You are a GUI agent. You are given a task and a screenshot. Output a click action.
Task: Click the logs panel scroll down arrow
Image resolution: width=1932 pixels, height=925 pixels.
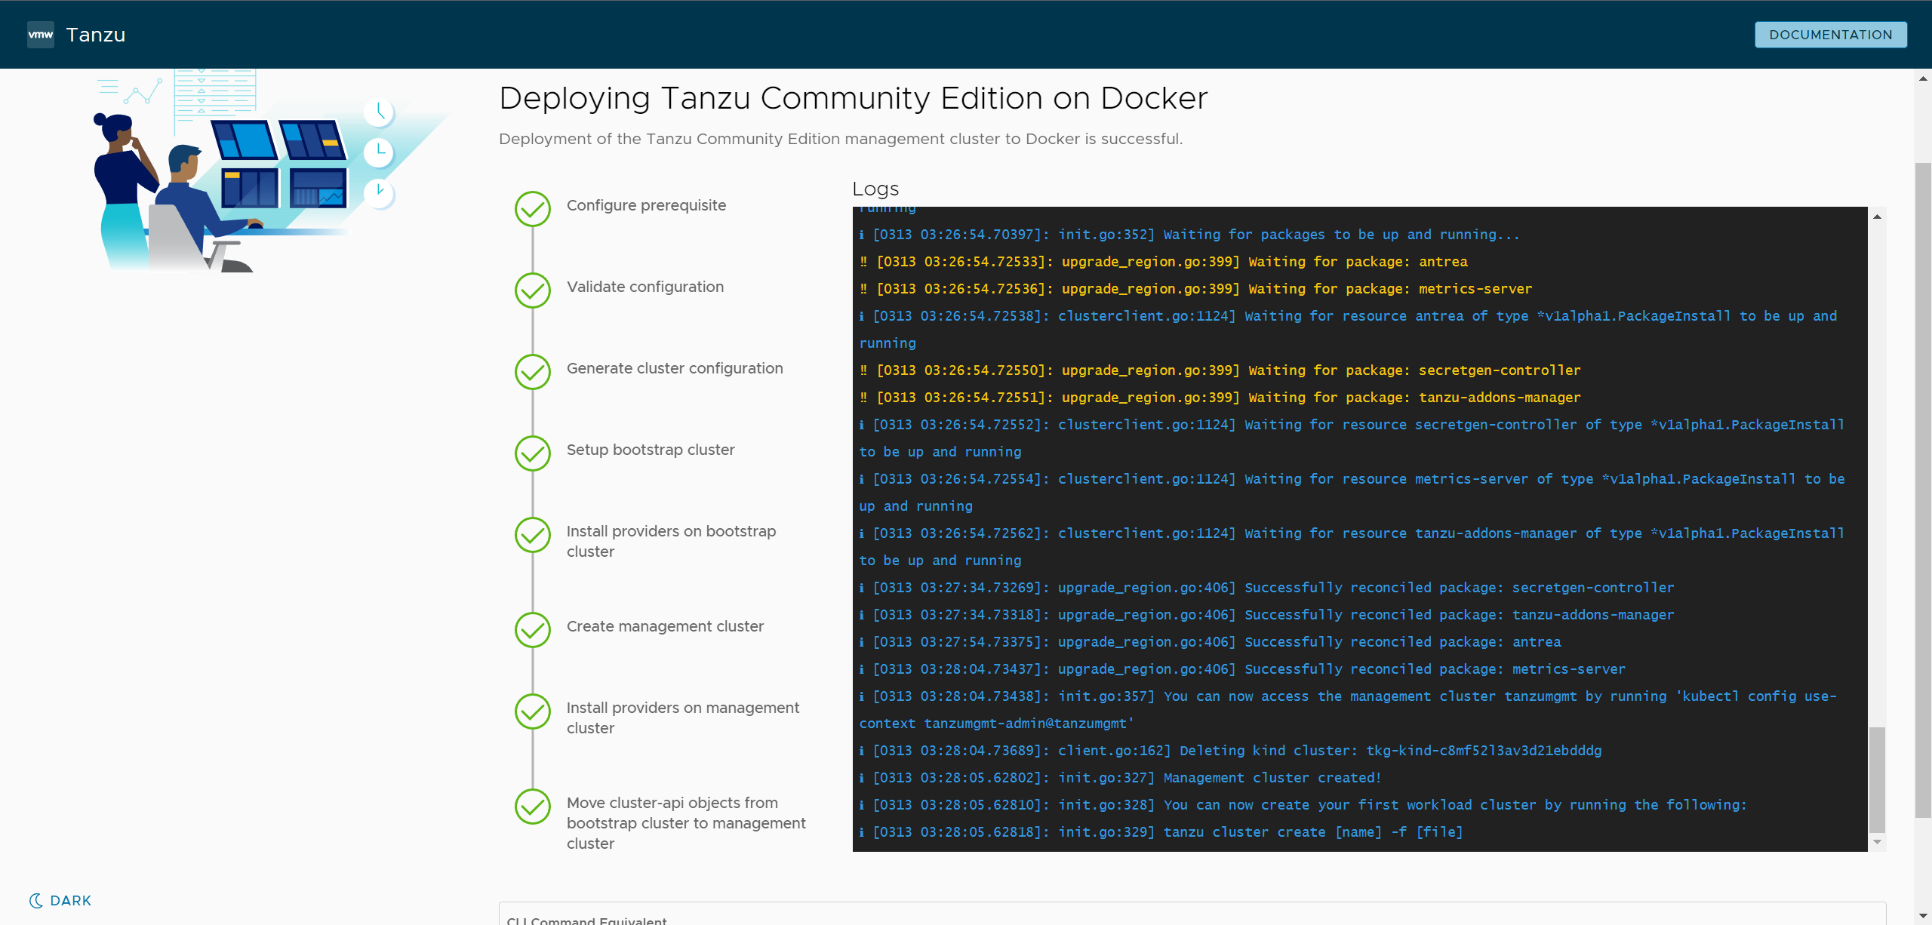pos(1877,842)
